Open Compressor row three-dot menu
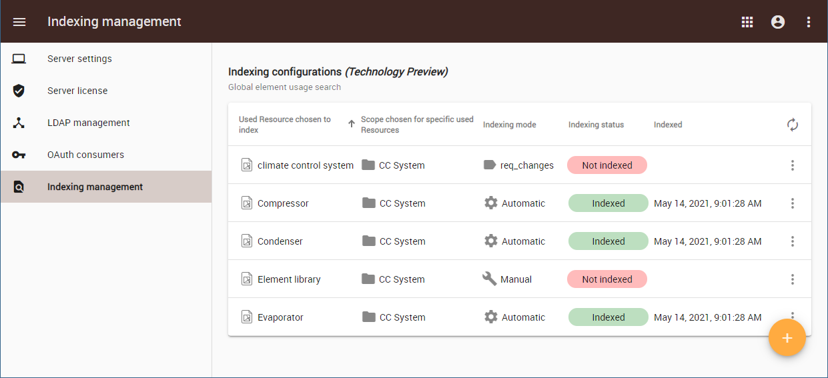This screenshot has width=828, height=378. (793, 203)
